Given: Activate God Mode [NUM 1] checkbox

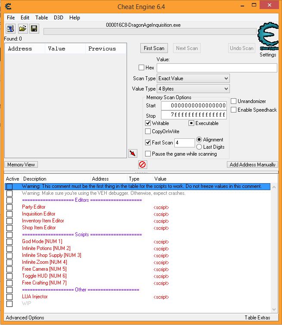Looking at the screenshot, I should [9, 242].
